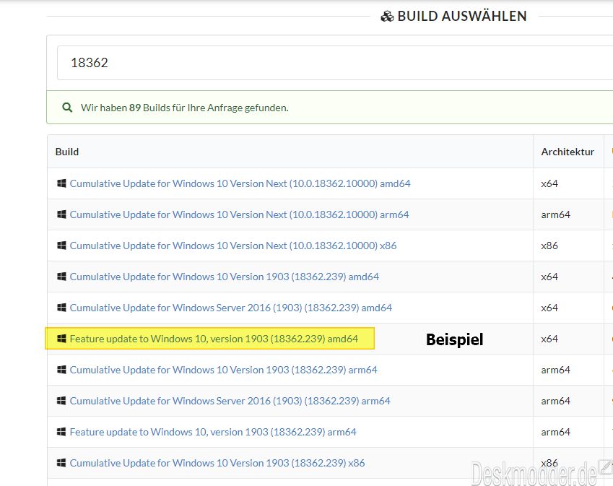Click the '89 Builds' results message text

(185, 108)
